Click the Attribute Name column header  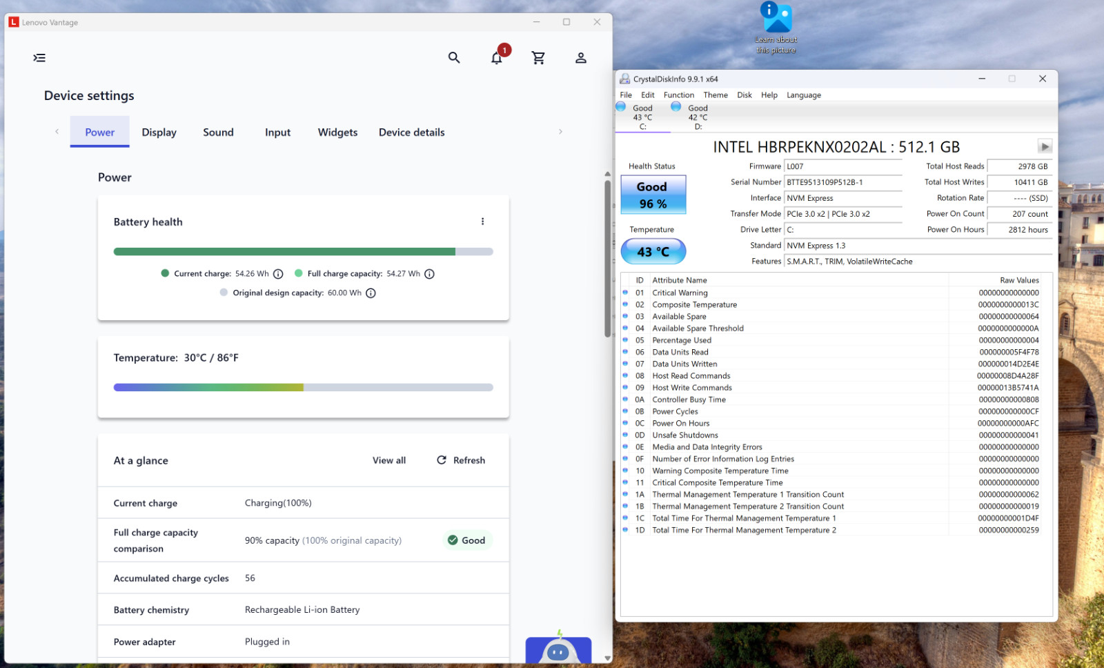click(x=798, y=280)
